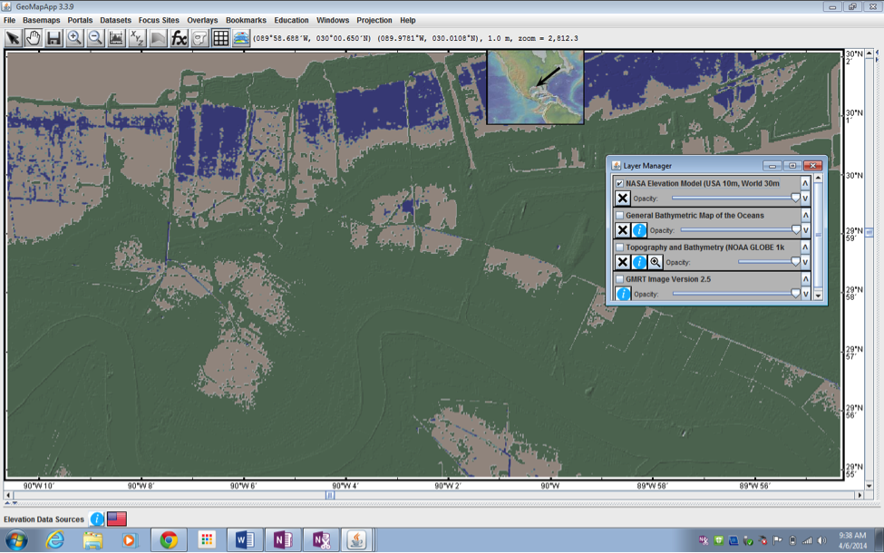Open the grid/contour analysis tool
The width and height of the screenshot is (884, 553).
coord(219,38)
